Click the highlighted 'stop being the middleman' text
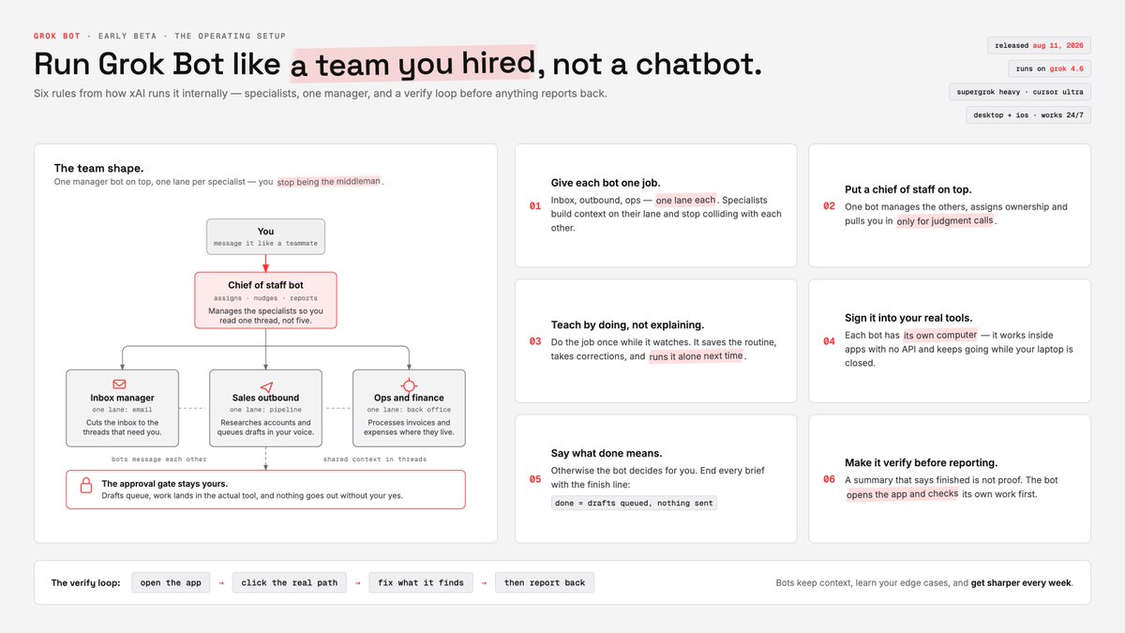Image resolution: width=1125 pixels, height=633 pixels. coord(329,181)
